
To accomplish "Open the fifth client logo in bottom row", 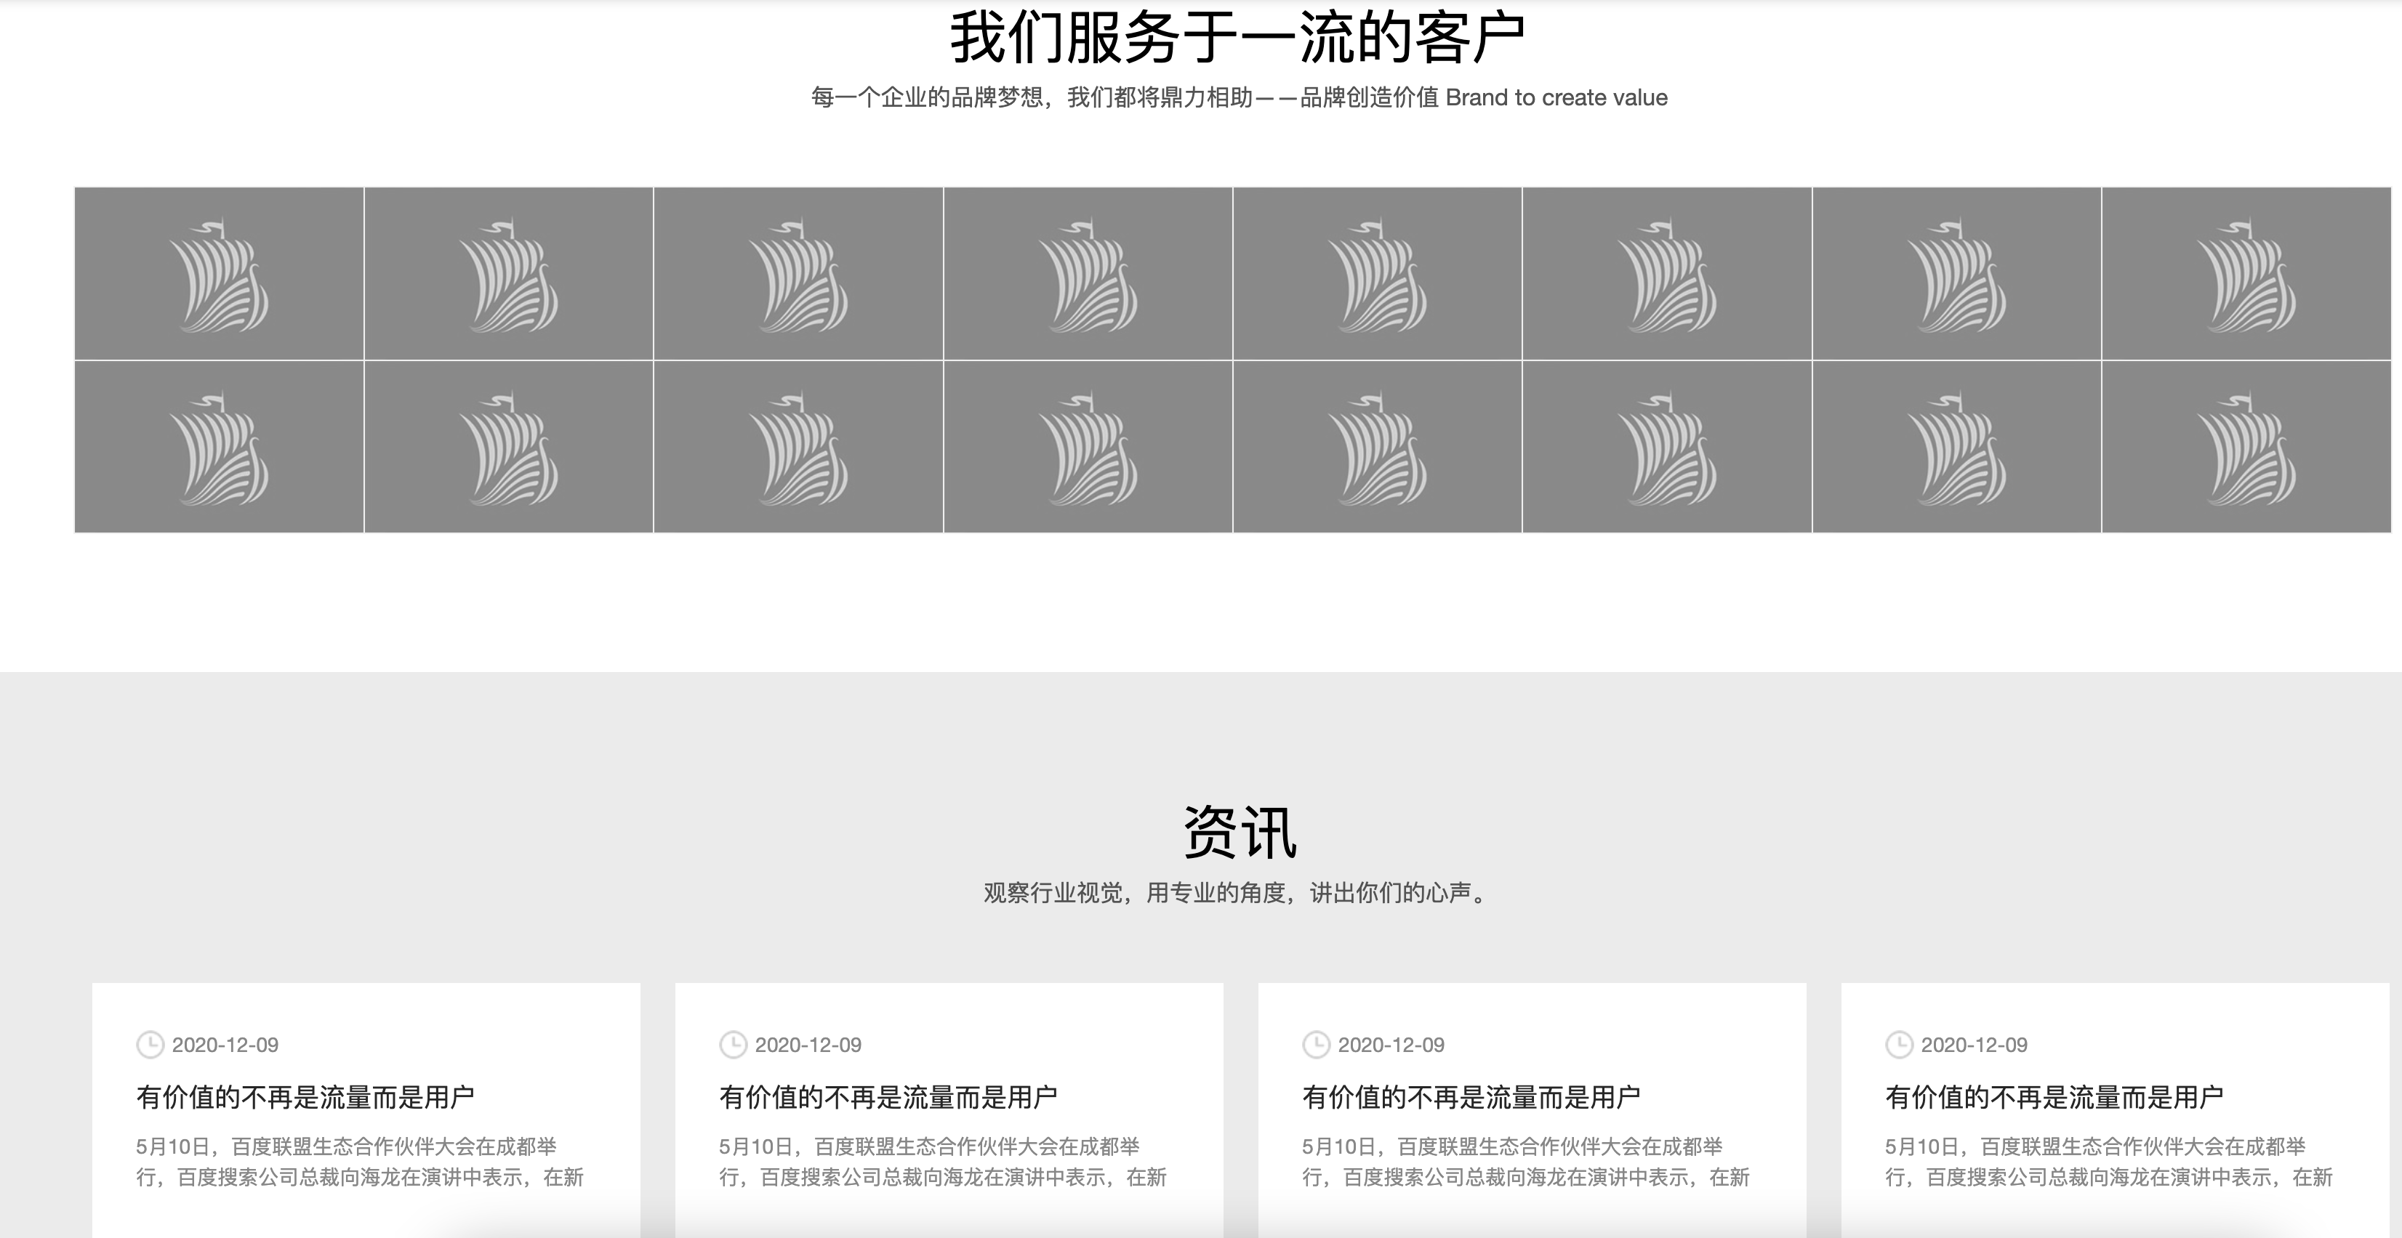I will pyautogui.click(x=1377, y=447).
